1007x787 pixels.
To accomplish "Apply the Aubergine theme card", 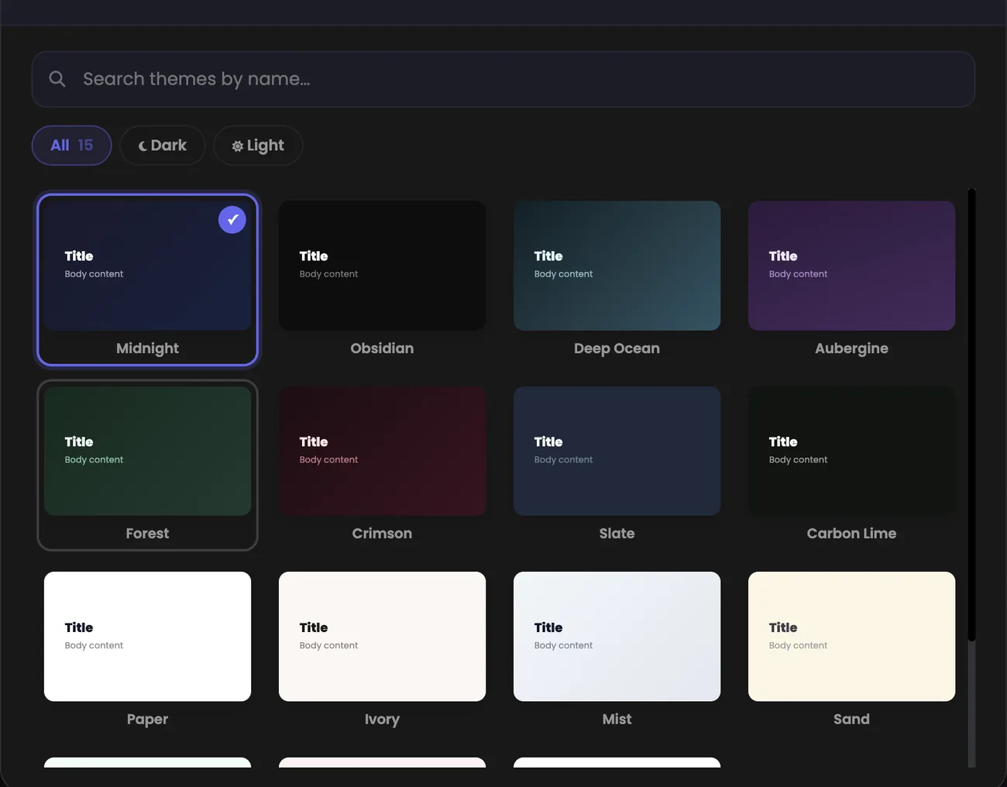I will pos(851,280).
